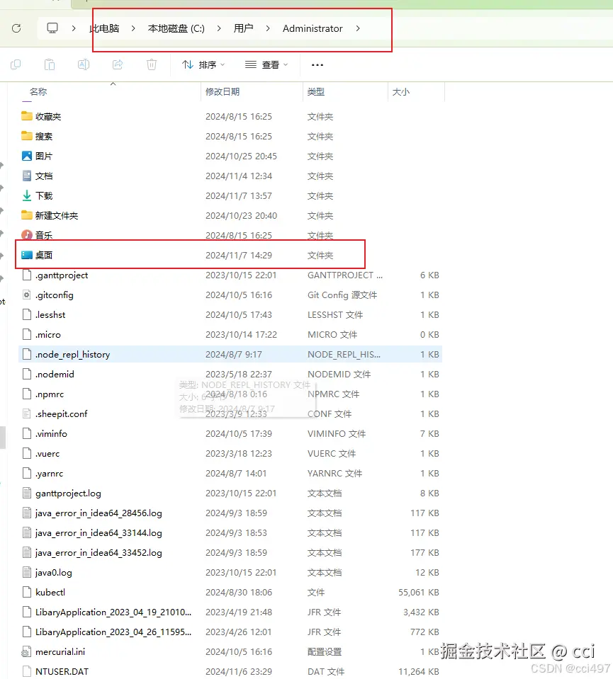Click the delete trash icon in toolbar
Screen dimensions: 613x679
(151, 65)
